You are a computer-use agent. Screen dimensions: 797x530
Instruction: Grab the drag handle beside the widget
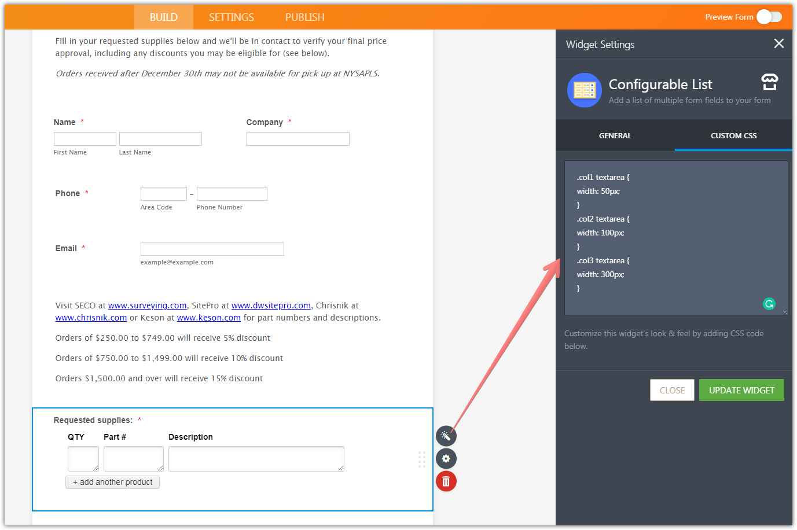pyautogui.click(x=422, y=459)
